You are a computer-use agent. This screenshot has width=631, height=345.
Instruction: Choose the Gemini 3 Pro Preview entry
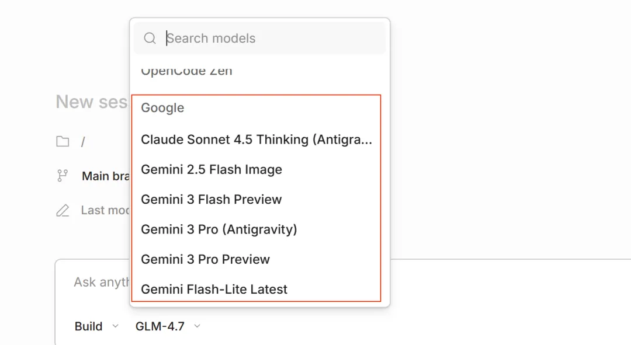click(206, 259)
